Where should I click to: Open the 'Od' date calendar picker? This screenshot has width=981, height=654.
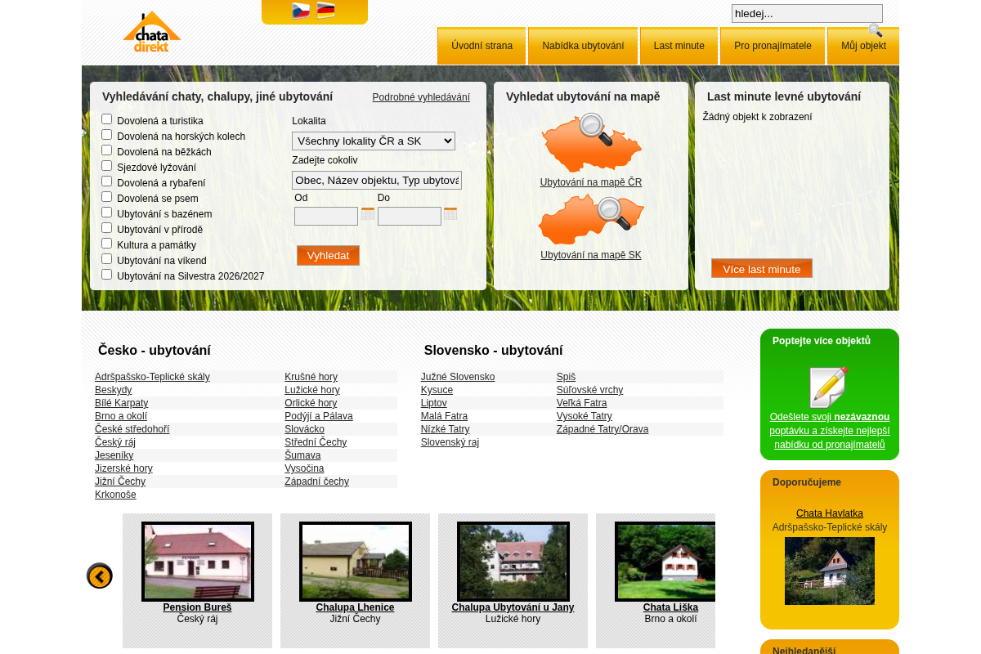[x=368, y=214]
